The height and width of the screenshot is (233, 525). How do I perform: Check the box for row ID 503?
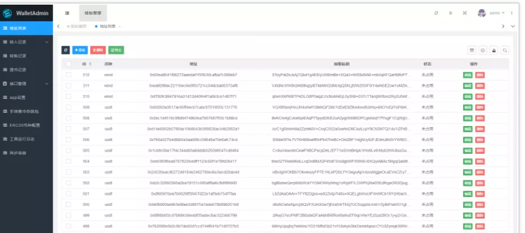click(x=68, y=172)
